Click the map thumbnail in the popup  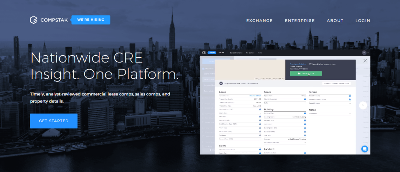[250, 70]
